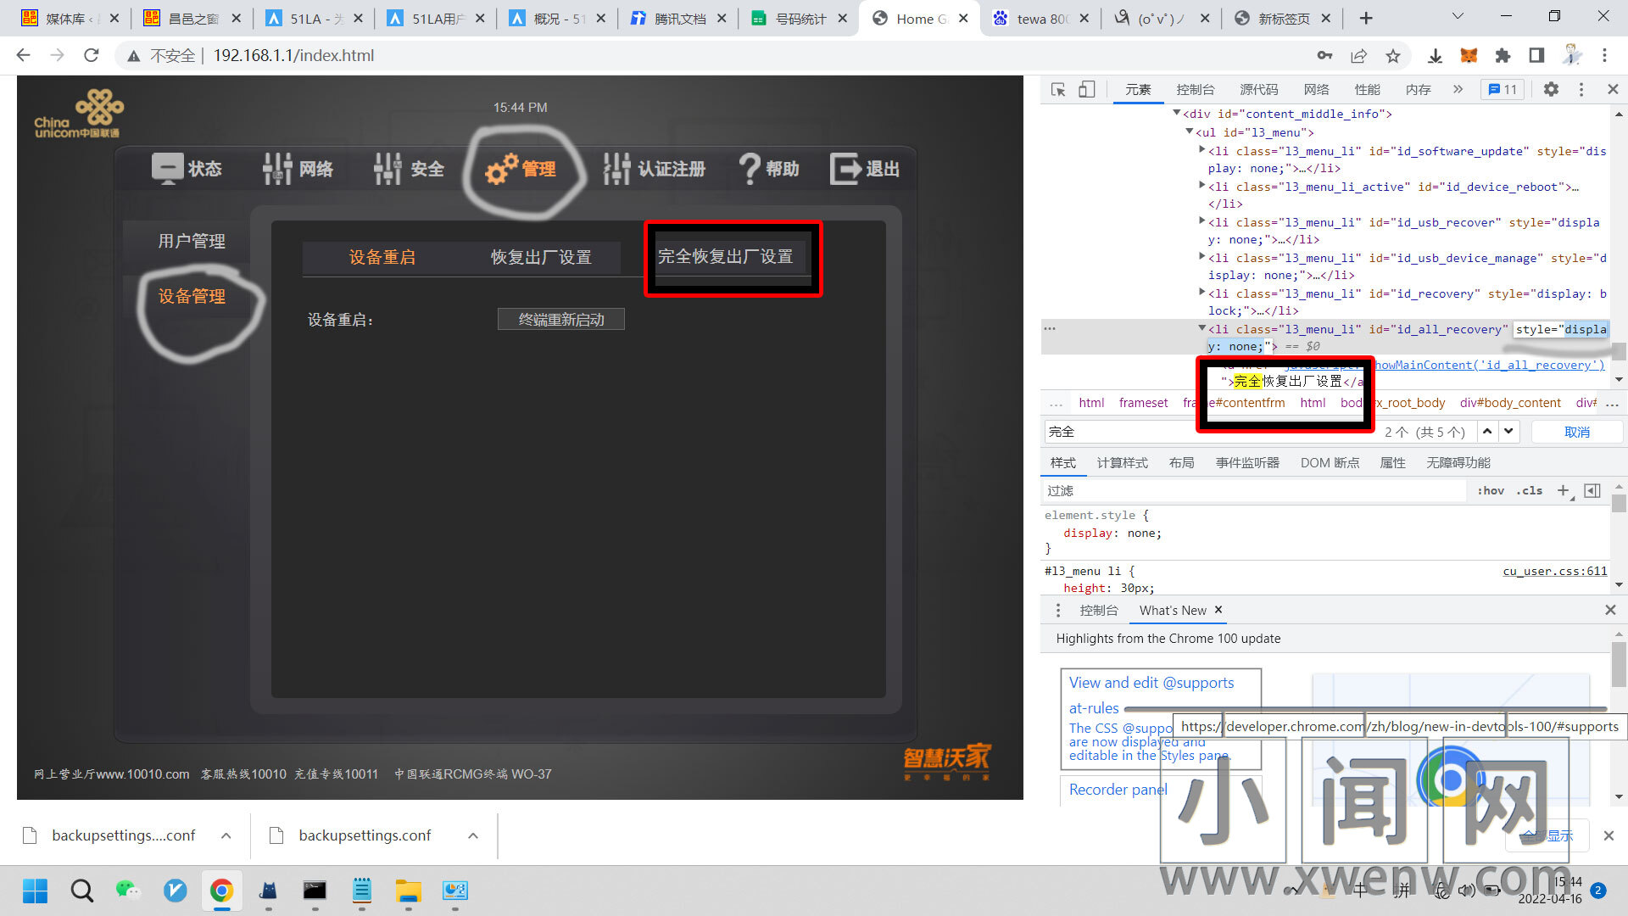Switch to the 恢复出厂设置 tab

point(541,257)
